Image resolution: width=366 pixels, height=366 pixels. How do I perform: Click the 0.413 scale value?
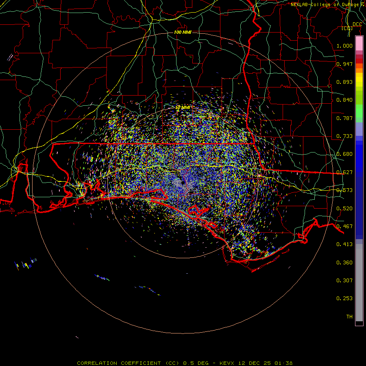coord(344,244)
